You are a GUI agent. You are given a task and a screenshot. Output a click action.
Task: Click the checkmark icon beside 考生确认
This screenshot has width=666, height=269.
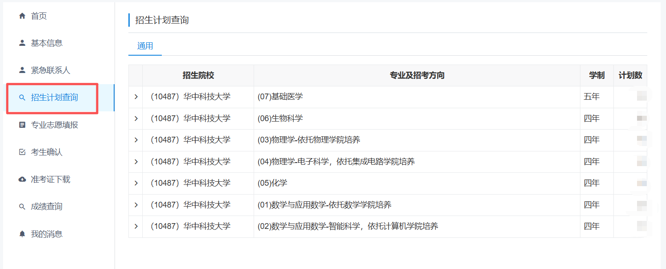point(22,152)
